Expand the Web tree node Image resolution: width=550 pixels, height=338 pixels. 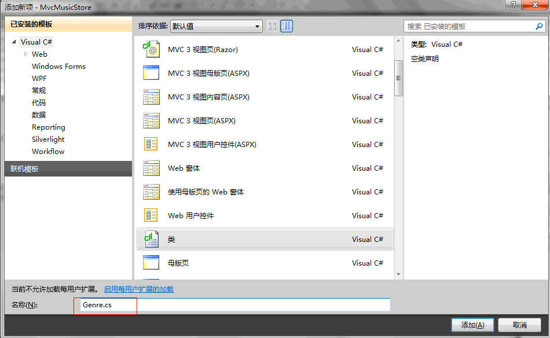(25, 54)
